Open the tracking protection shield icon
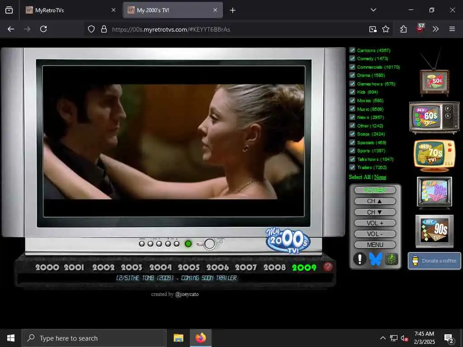Screen dimensions: 463x347 point(91,29)
